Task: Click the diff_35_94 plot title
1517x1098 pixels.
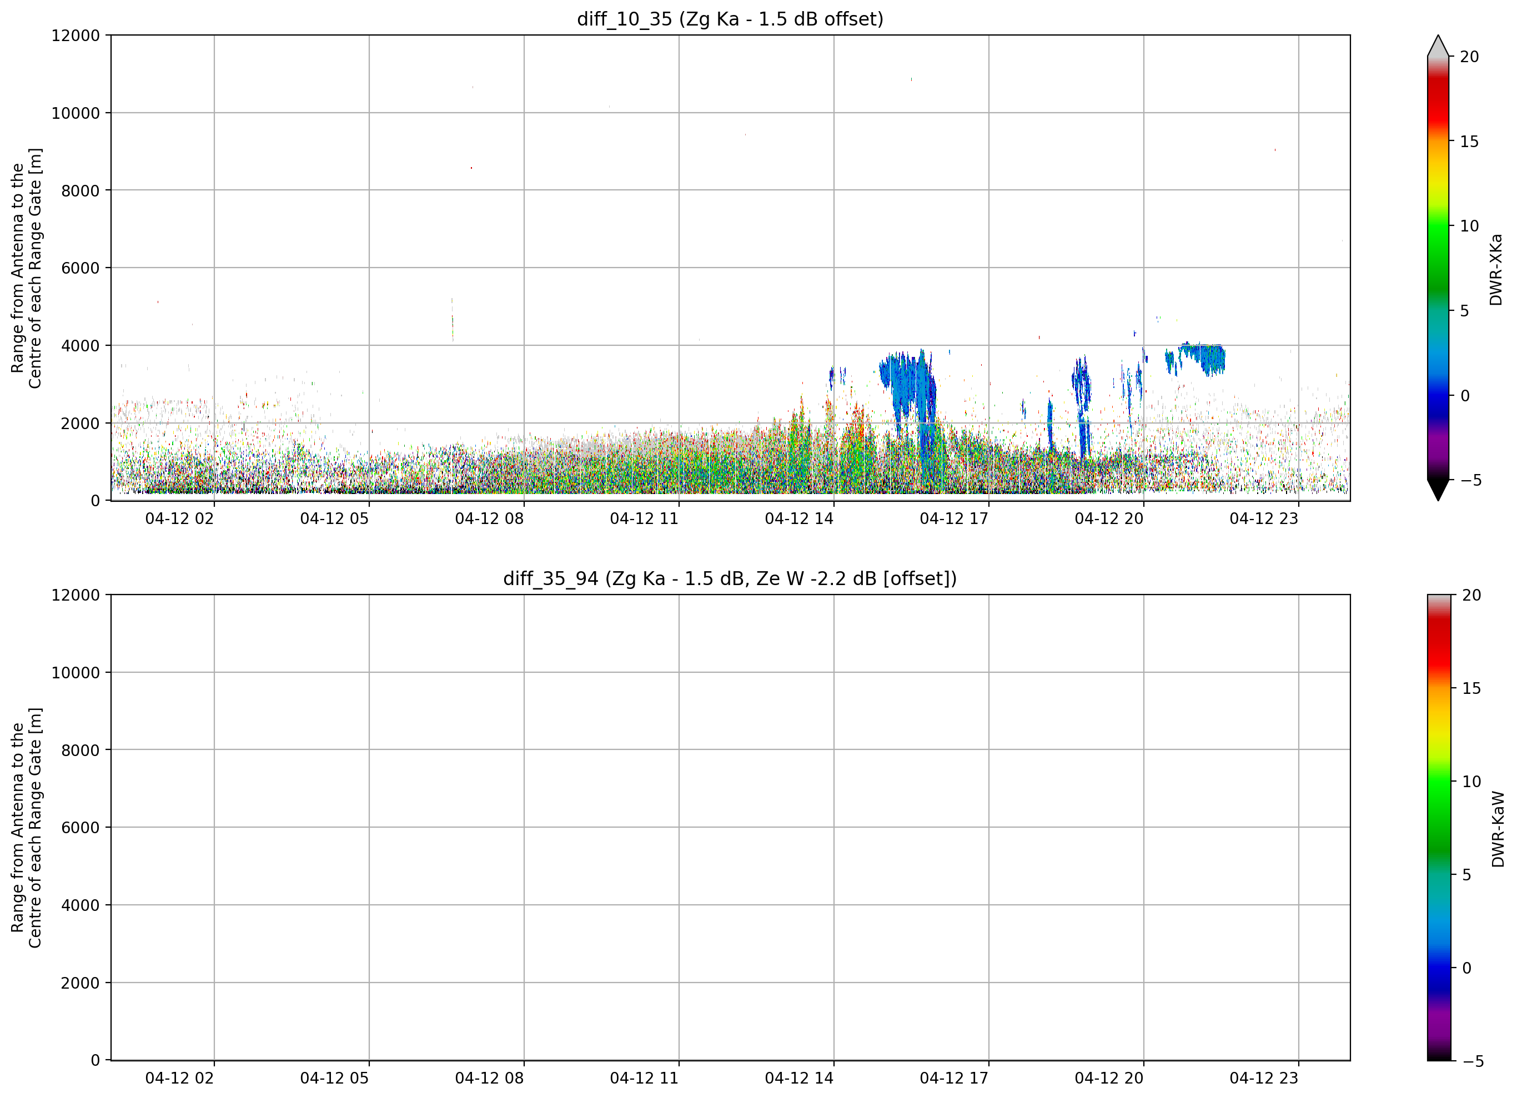Action: click(x=730, y=578)
